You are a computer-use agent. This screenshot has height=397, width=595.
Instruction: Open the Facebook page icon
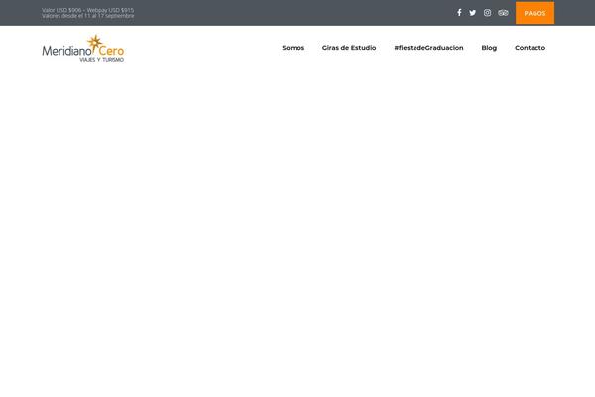[459, 13]
